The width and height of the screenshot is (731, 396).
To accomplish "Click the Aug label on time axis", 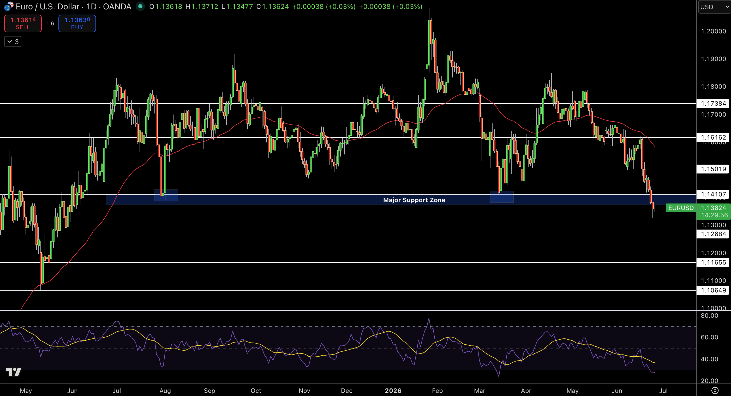I will click(165, 391).
